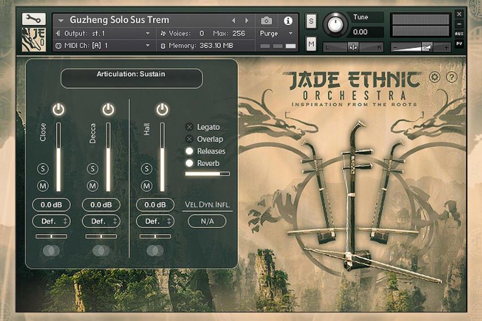Mute the instrument with header M button

pyautogui.click(x=311, y=44)
